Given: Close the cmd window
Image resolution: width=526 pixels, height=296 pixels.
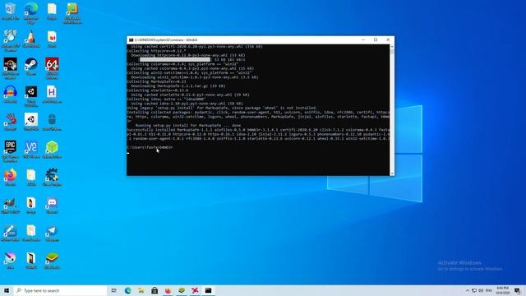Looking at the screenshot, I should coord(388,40).
